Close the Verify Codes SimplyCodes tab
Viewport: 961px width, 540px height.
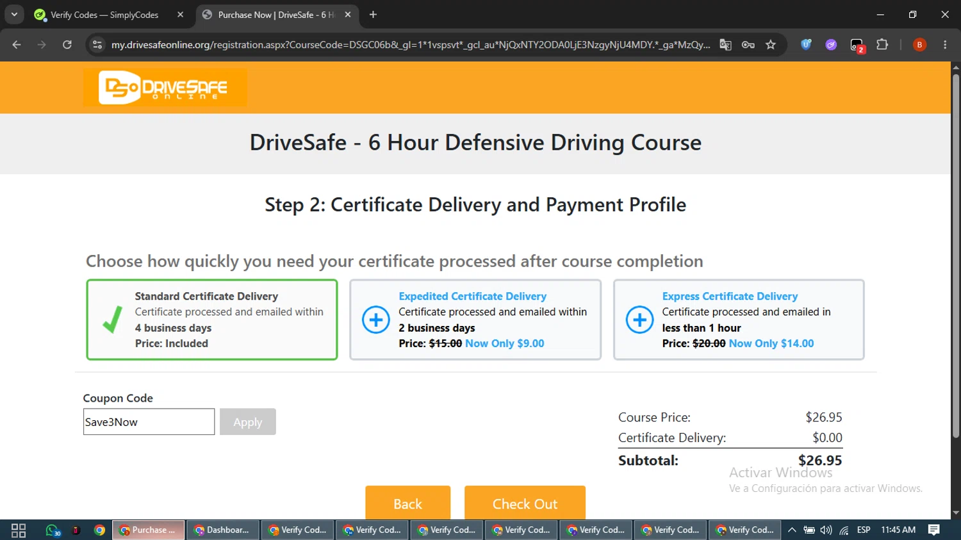tap(180, 15)
